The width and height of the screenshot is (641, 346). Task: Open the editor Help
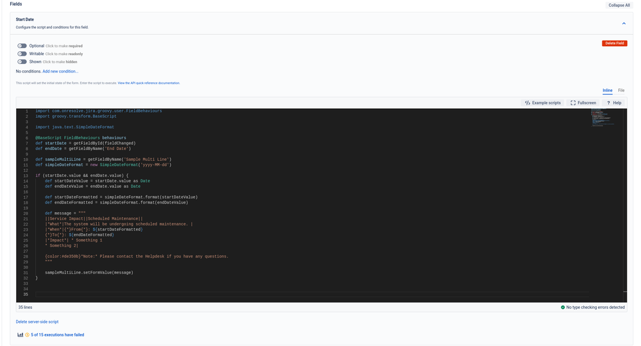613,103
